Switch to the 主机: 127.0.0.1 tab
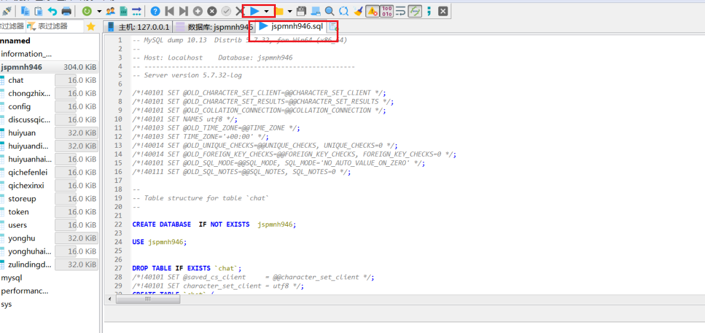 (137, 27)
